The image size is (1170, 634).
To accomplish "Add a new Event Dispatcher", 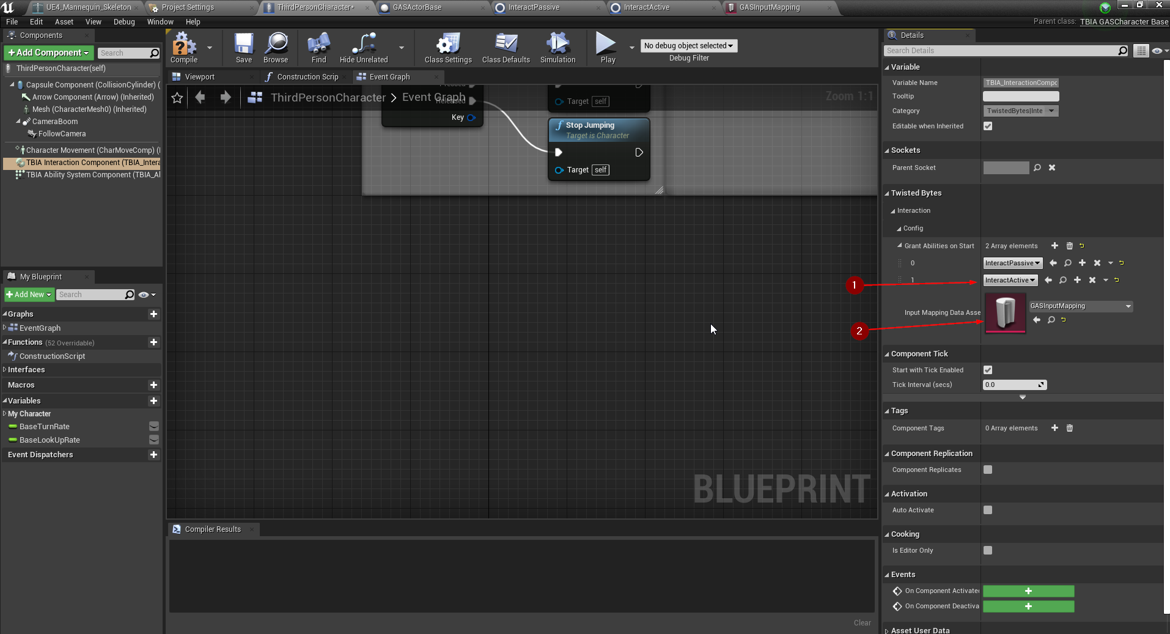I will pos(153,455).
